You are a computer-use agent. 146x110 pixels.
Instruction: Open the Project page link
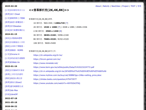pos(125,6)
